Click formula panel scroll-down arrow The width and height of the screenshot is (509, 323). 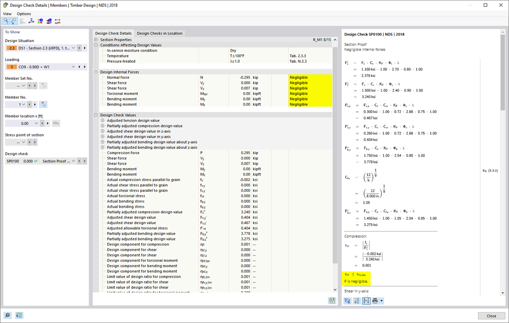coord(503,293)
